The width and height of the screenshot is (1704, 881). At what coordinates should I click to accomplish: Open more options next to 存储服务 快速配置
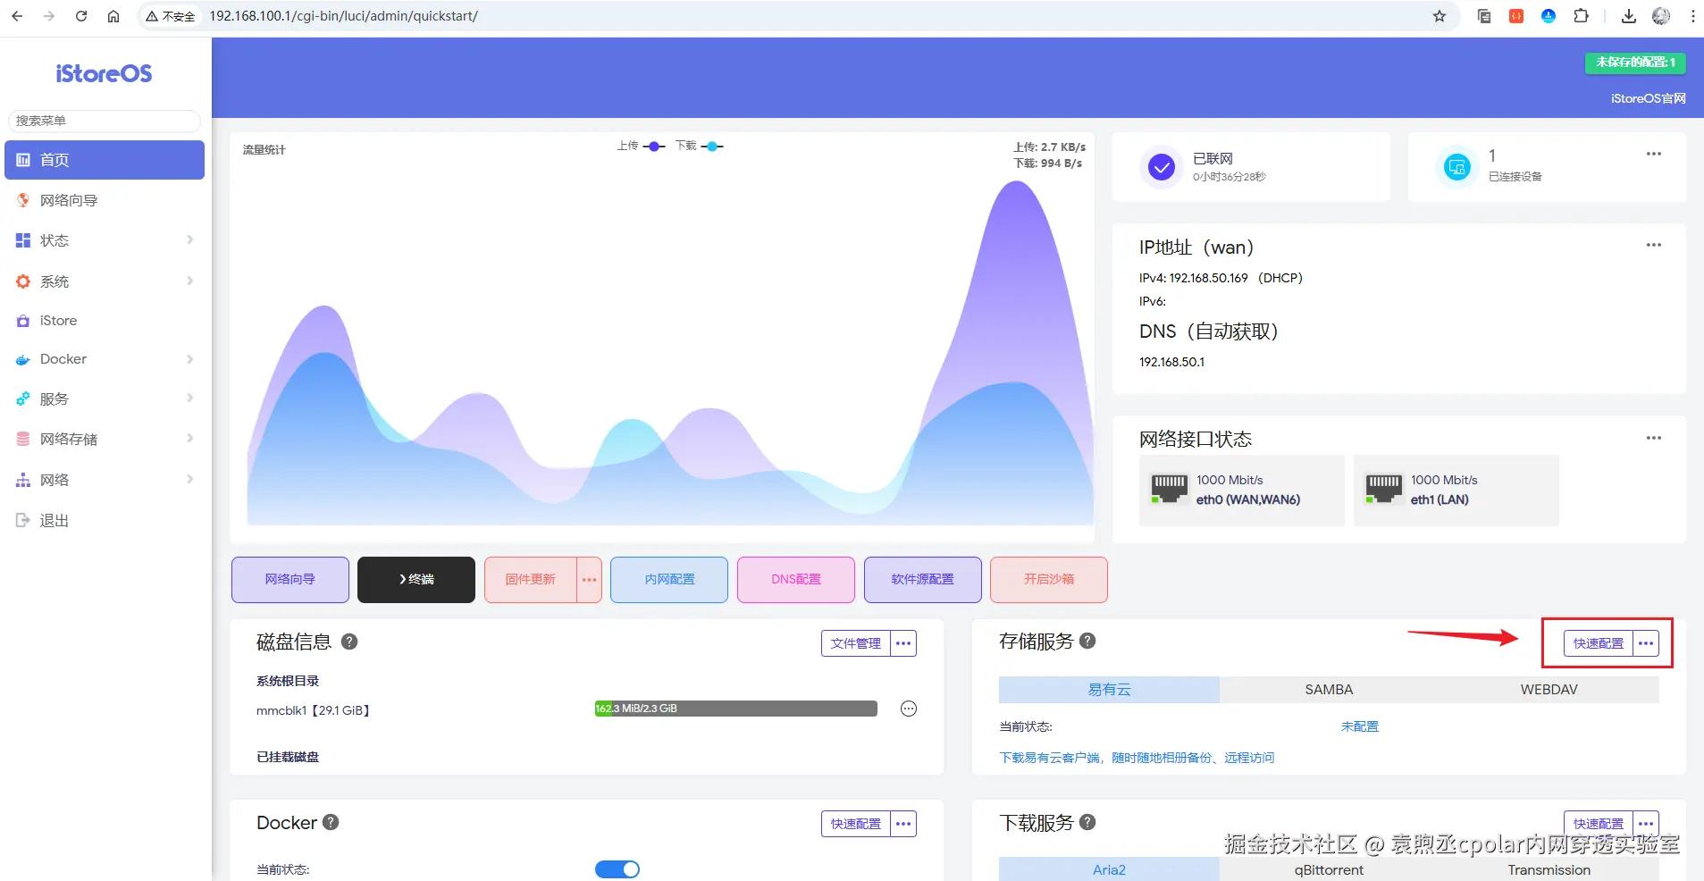(x=1646, y=643)
